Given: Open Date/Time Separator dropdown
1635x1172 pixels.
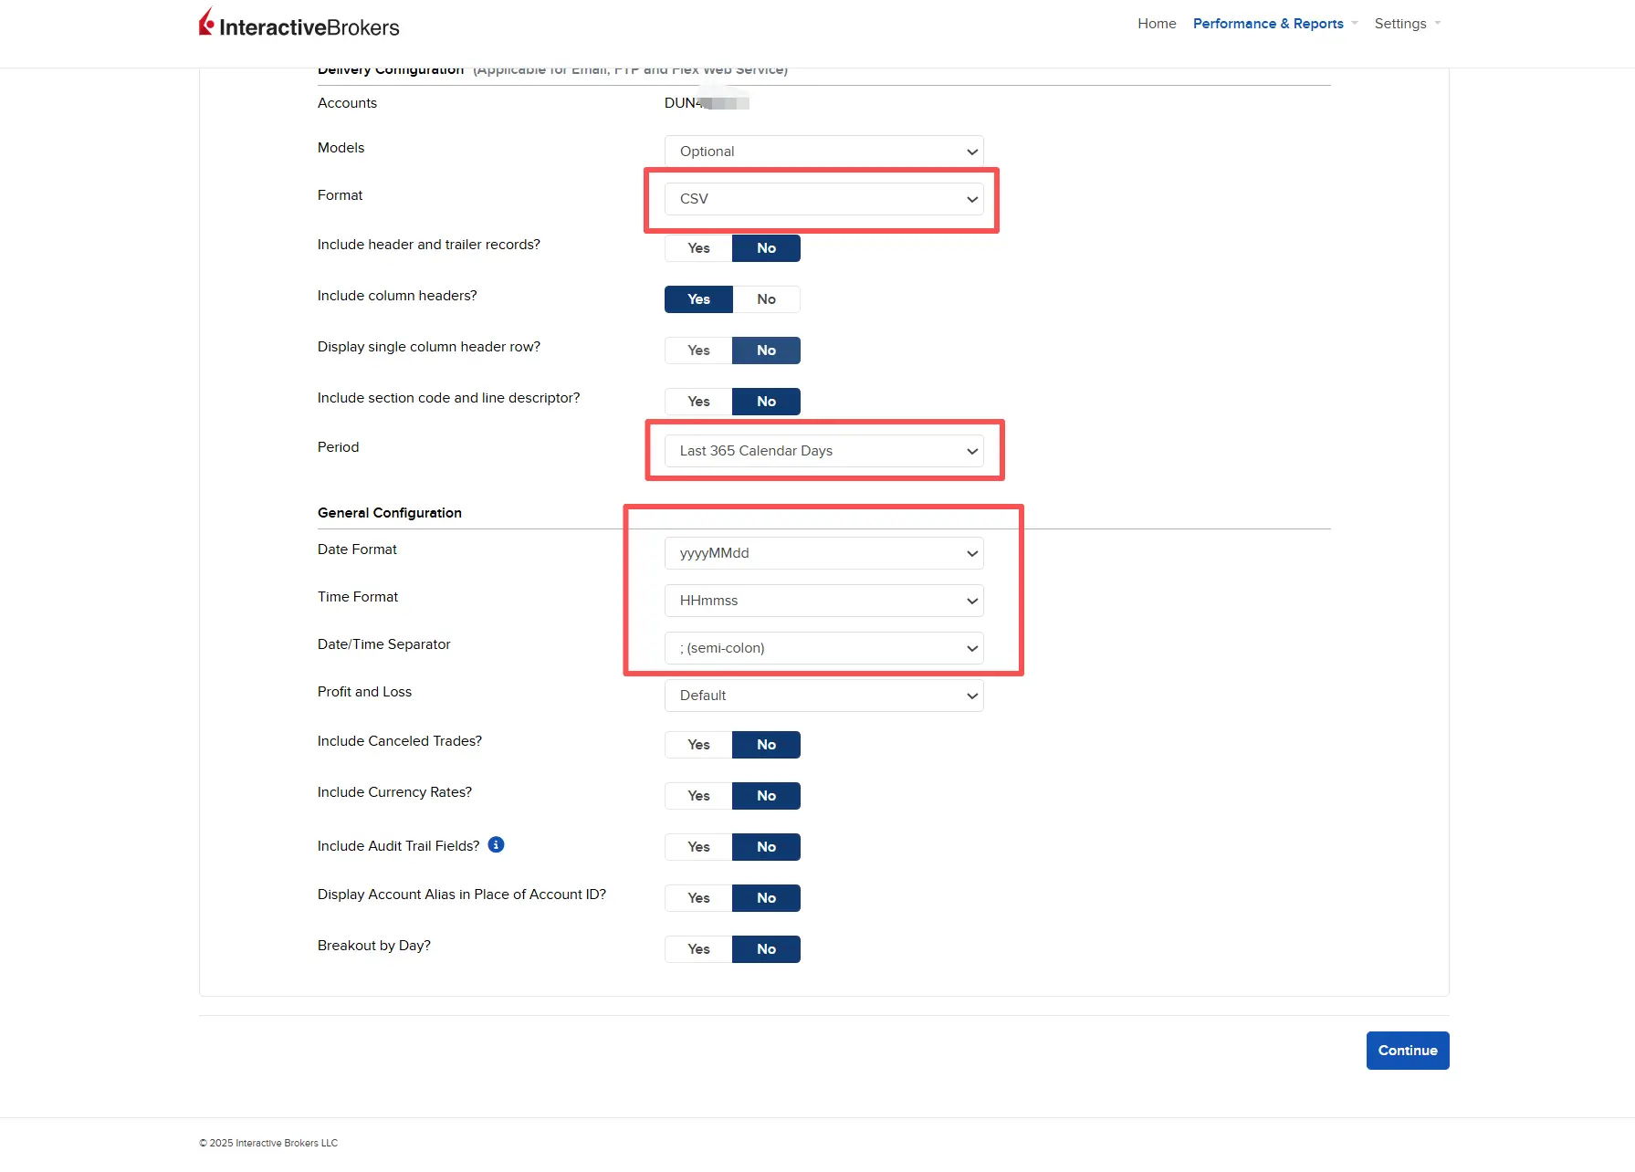Looking at the screenshot, I should (823, 648).
